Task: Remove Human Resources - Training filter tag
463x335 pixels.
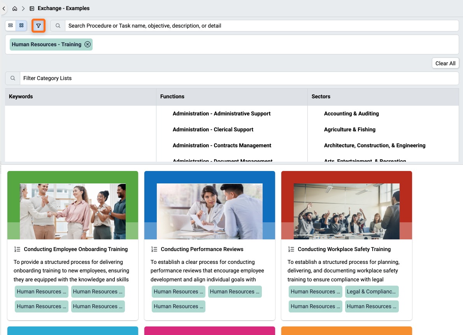Action: (x=88, y=45)
